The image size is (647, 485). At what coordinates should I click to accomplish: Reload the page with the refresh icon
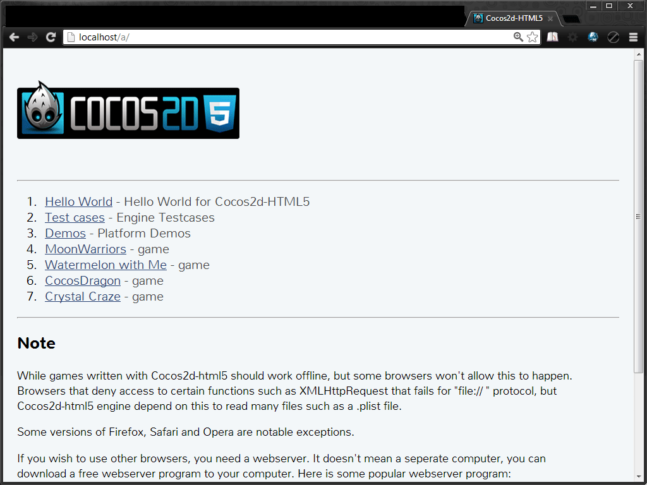tap(51, 37)
